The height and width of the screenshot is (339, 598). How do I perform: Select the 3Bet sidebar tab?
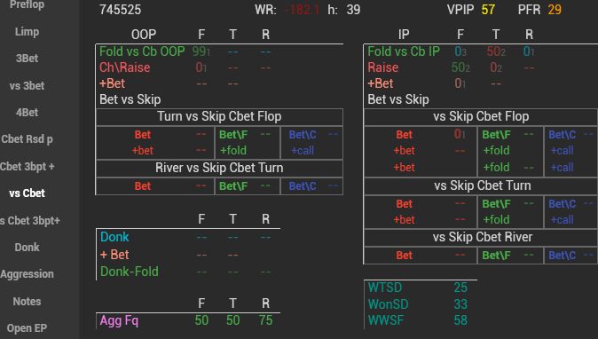[x=27, y=59]
